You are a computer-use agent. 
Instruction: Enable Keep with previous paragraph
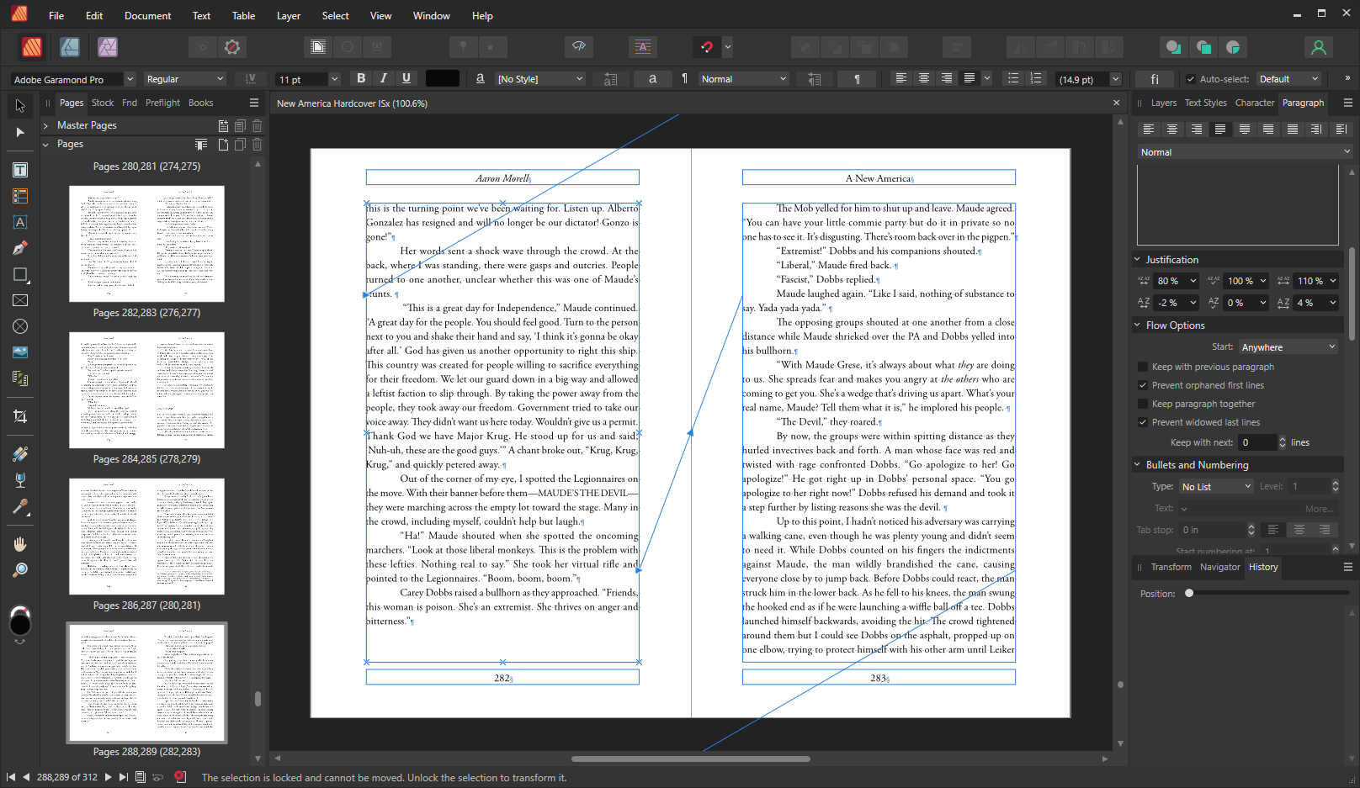(1143, 367)
